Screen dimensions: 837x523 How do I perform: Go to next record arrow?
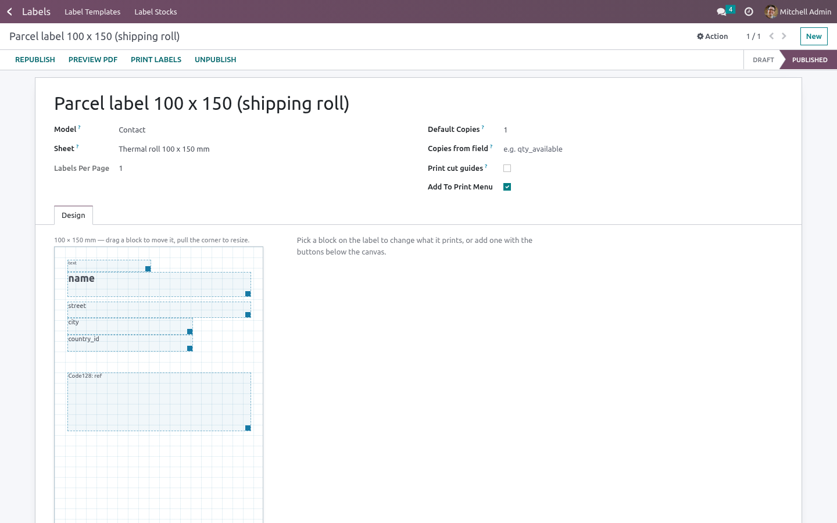pyautogui.click(x=784, y=36)
